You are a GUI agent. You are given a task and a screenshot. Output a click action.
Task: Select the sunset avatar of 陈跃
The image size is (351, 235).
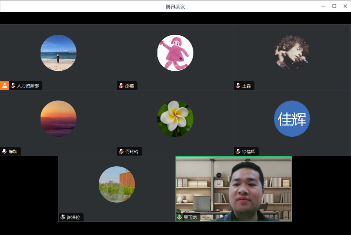58,119
